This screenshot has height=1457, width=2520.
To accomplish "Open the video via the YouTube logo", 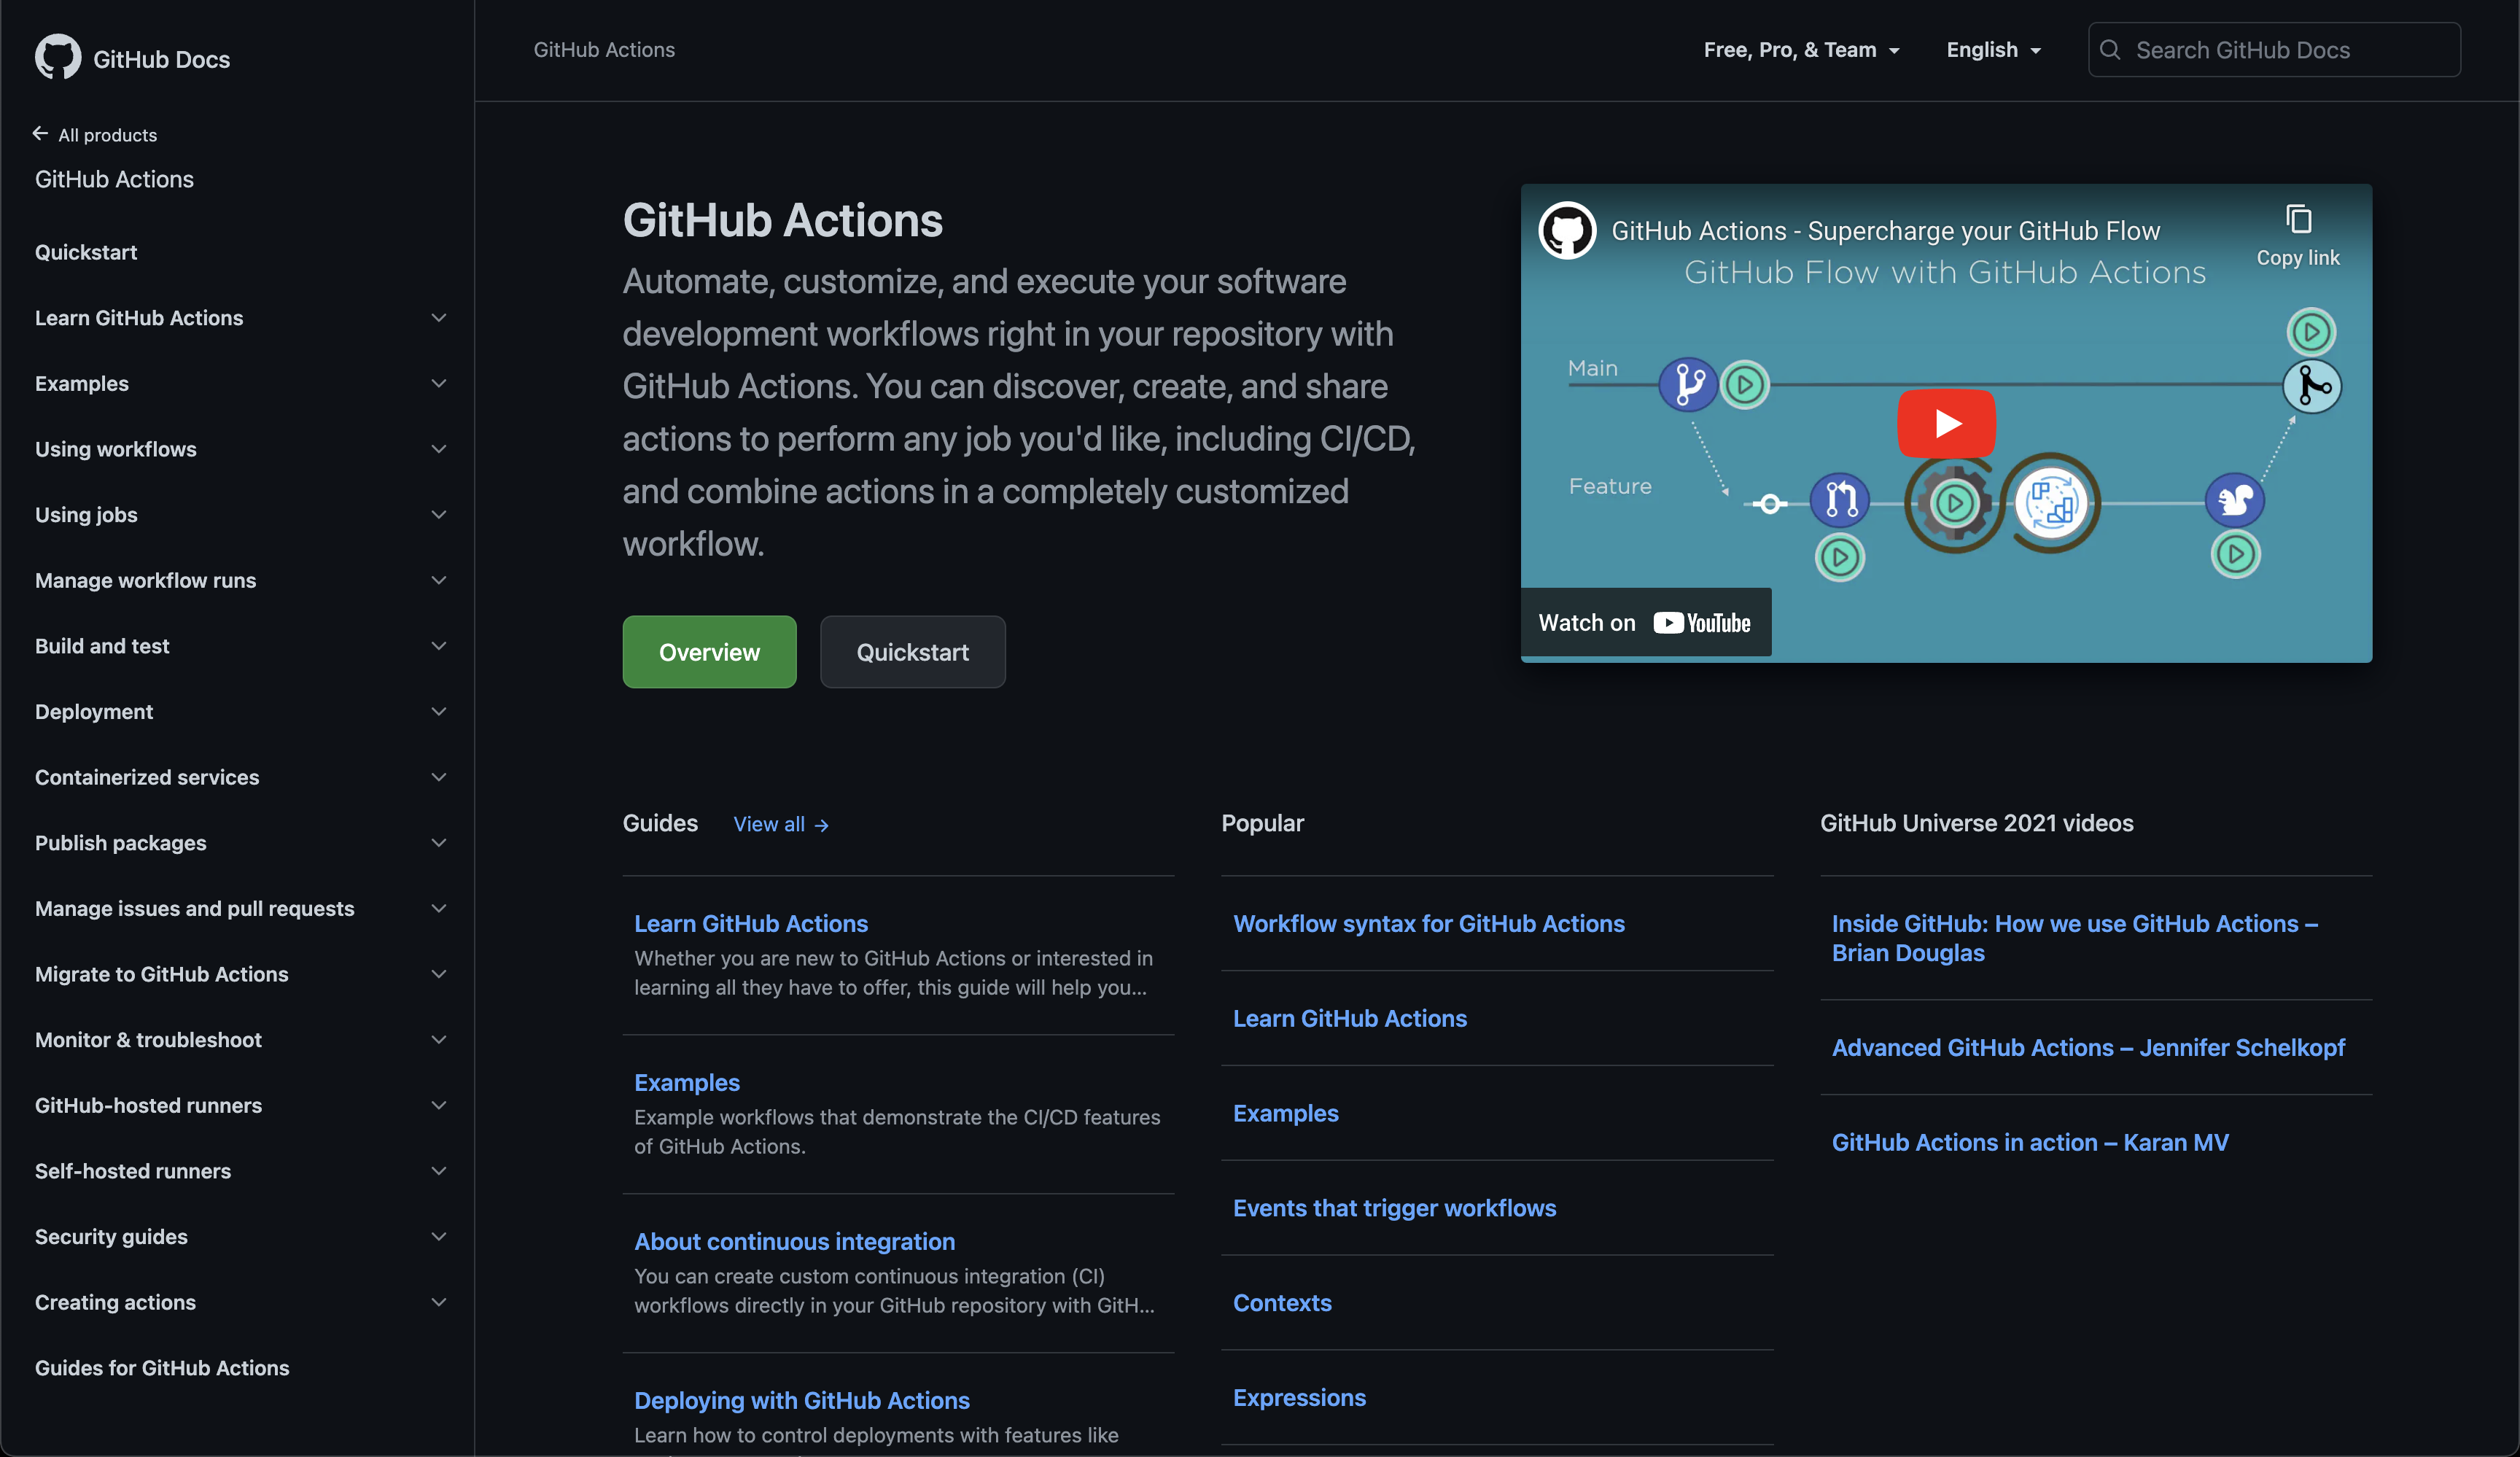I will pyautogui.click(x=1701, y=623).
